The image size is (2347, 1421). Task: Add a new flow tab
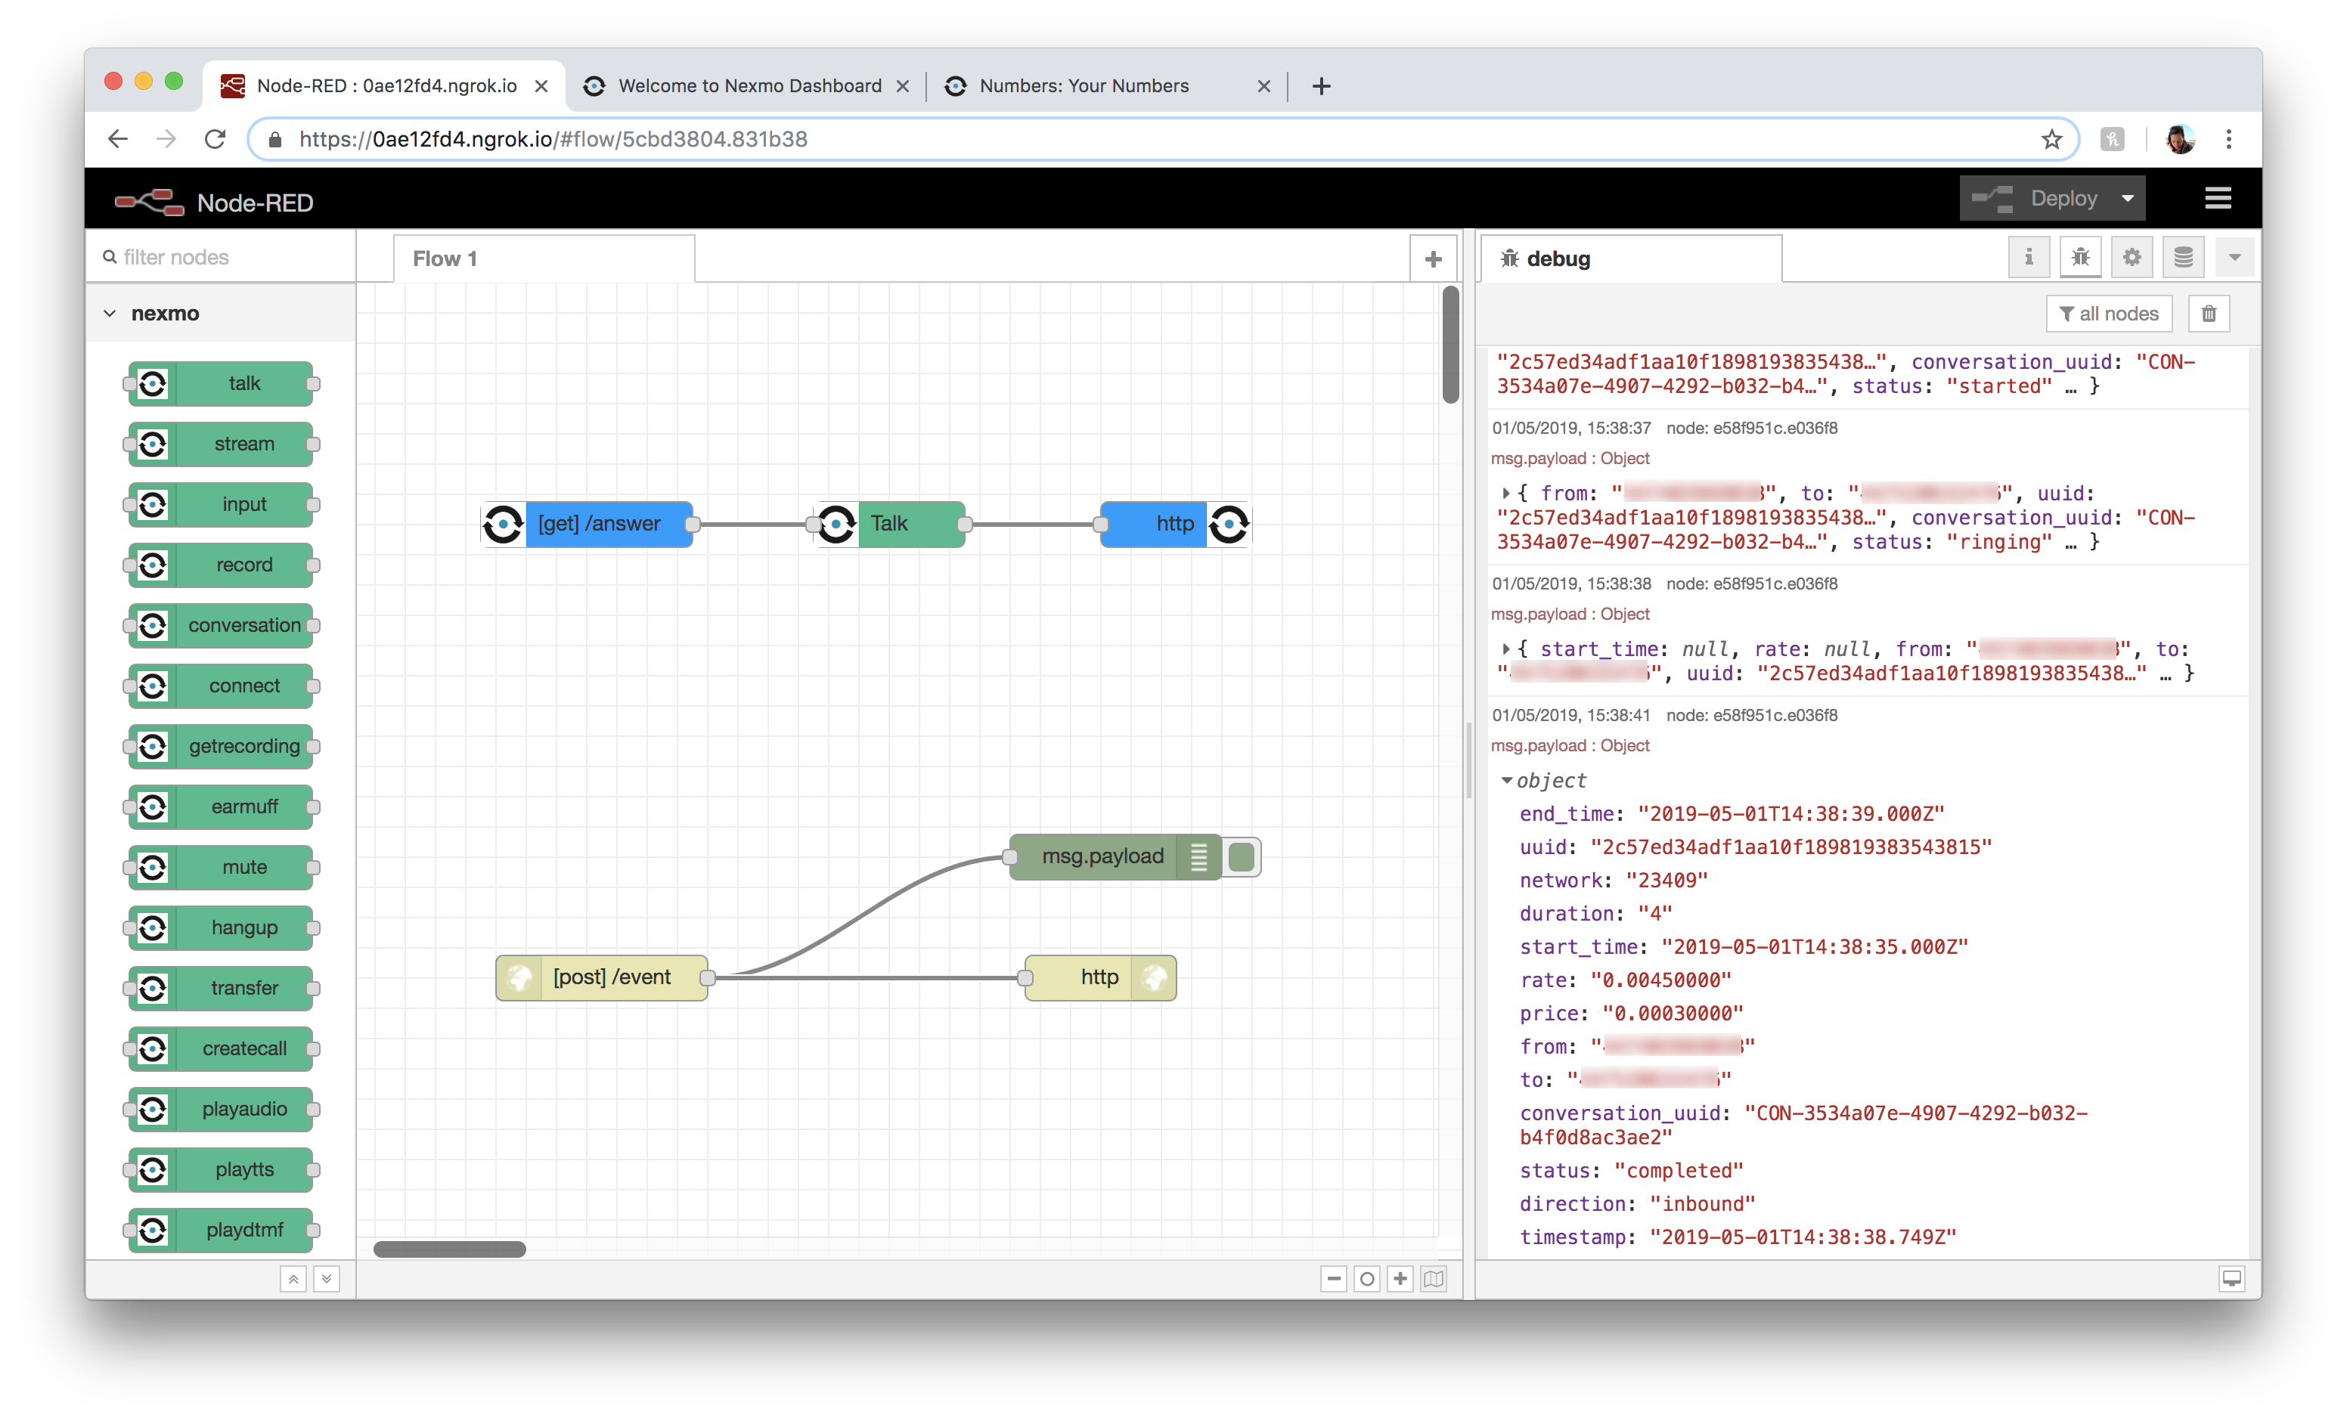pyautogui.click(x=1433, y=259)
